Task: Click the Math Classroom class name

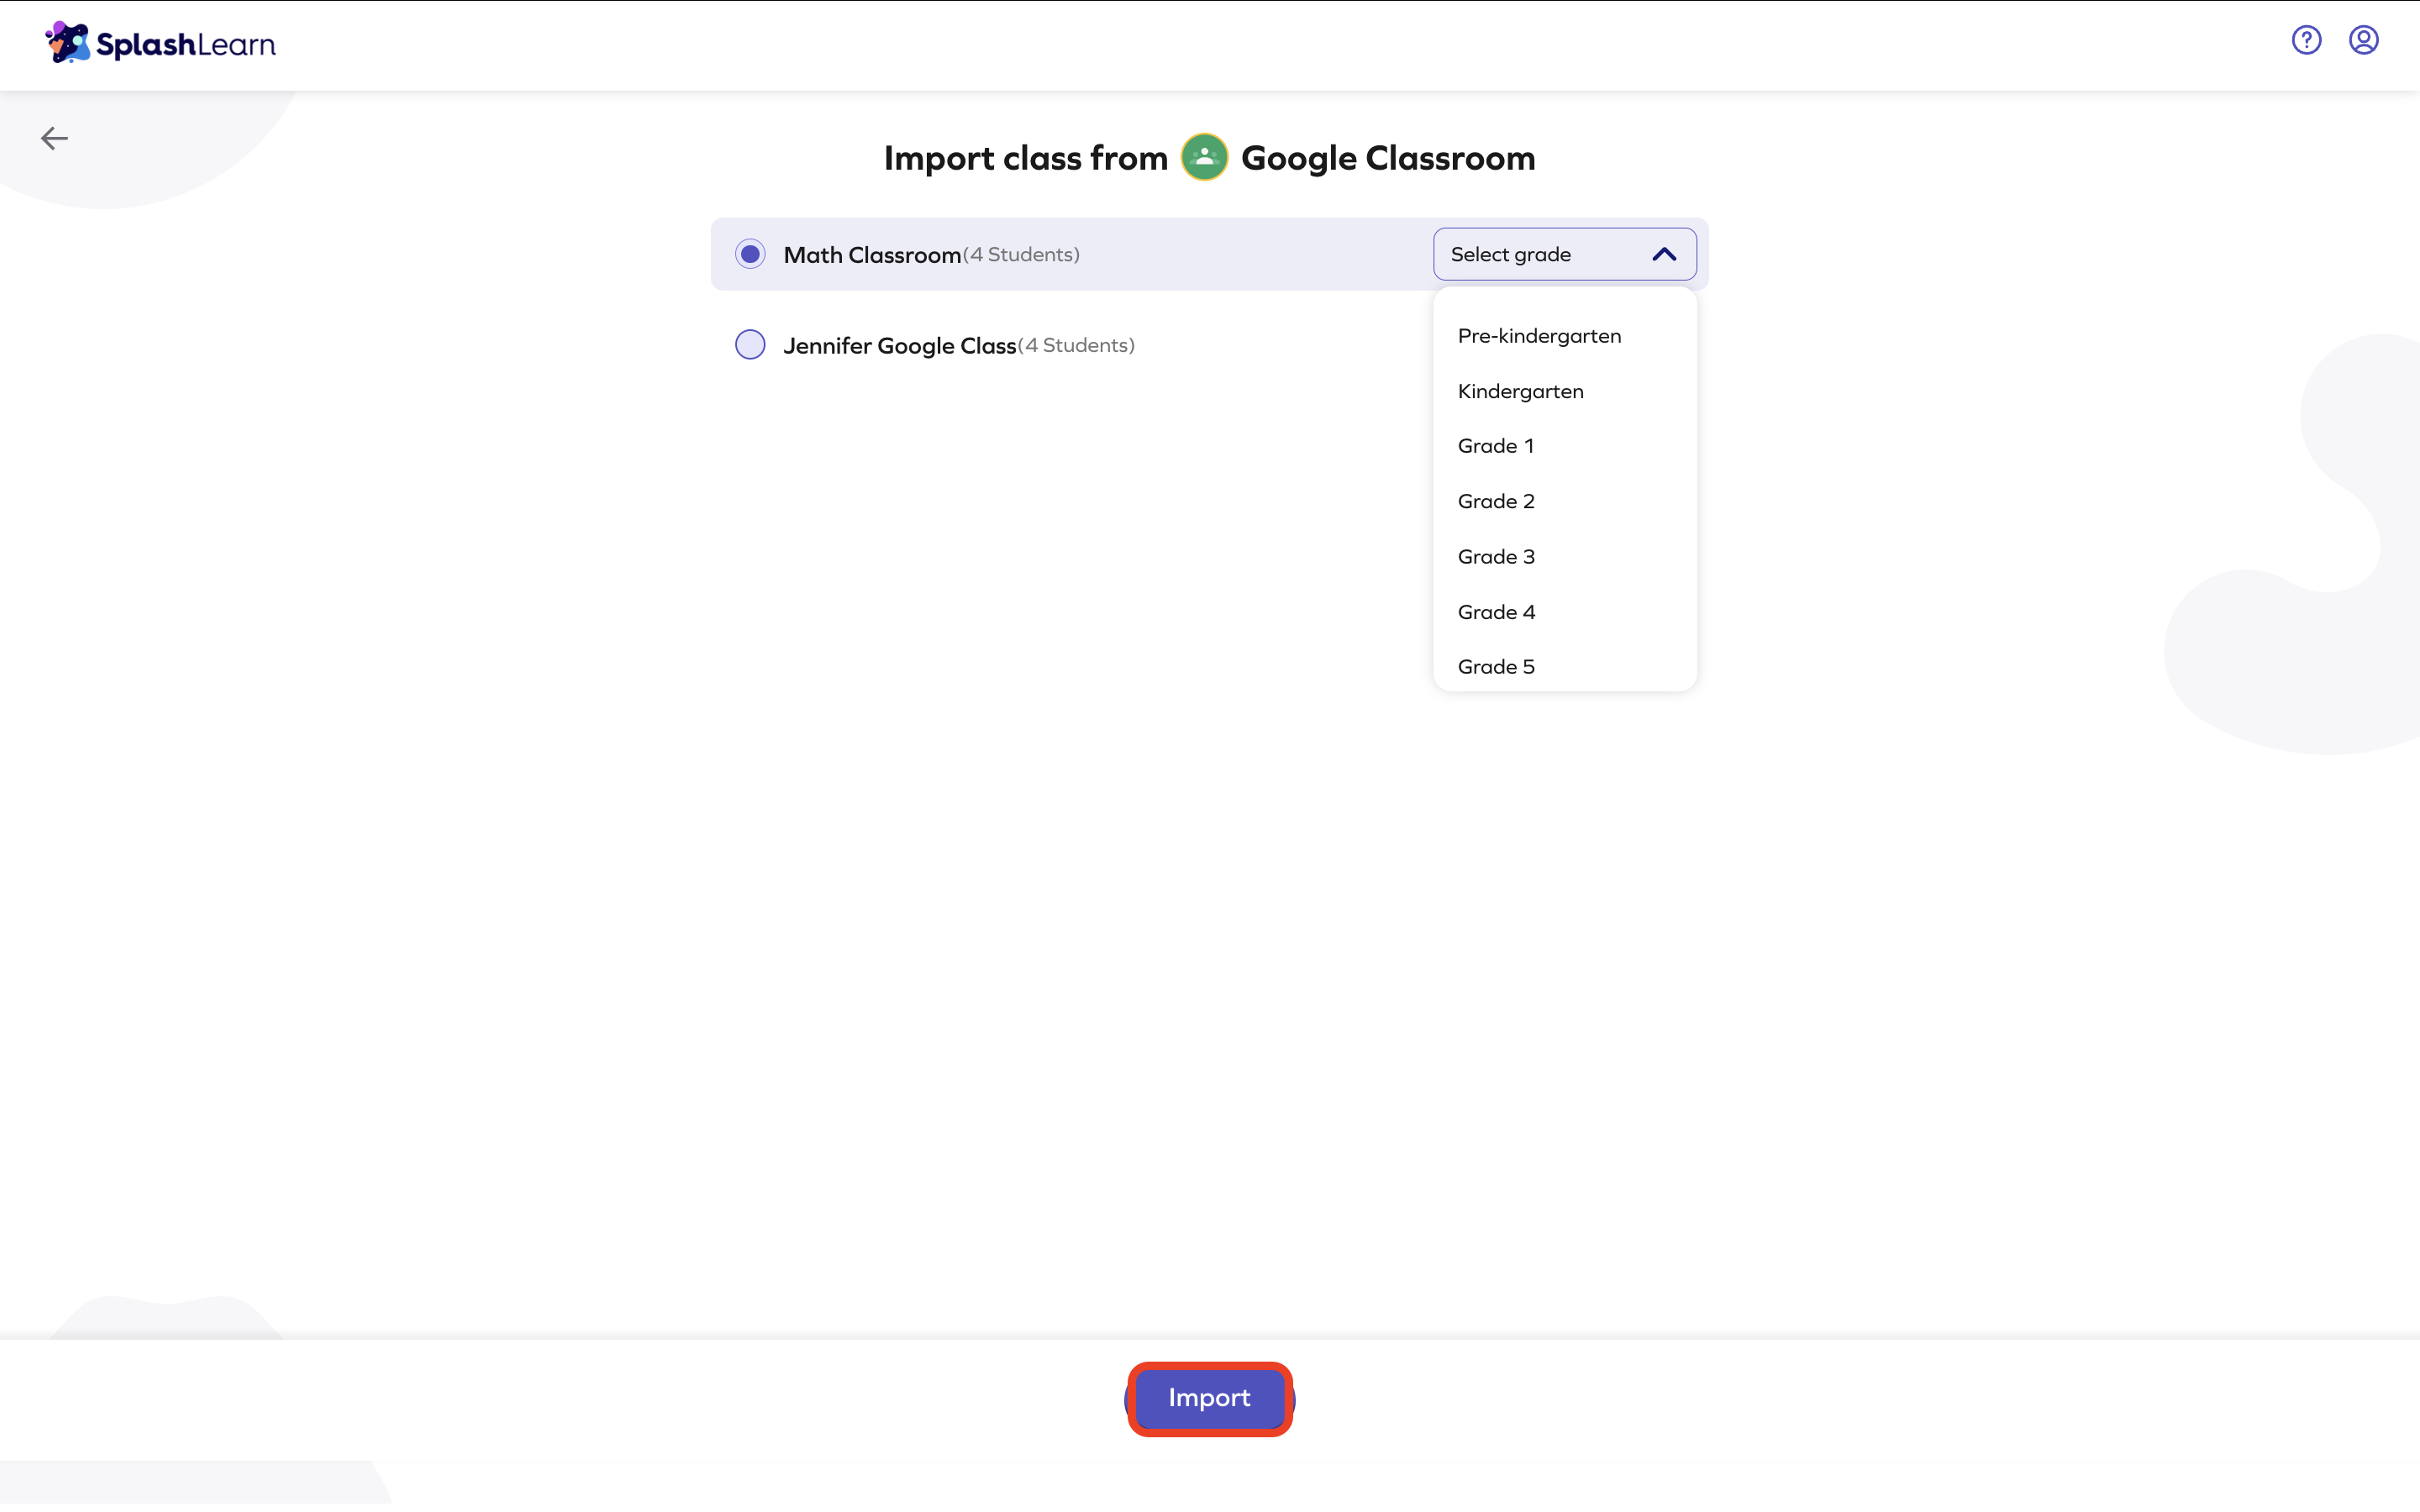Action: (x=872, y=255)
